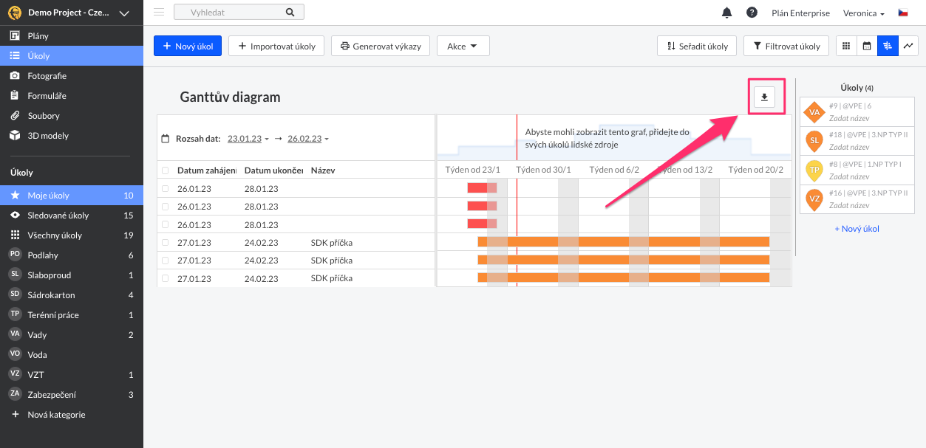Open the end date 26.02.23 picker
This screenshot has height=448, width=926.
(x=307, y=139)
